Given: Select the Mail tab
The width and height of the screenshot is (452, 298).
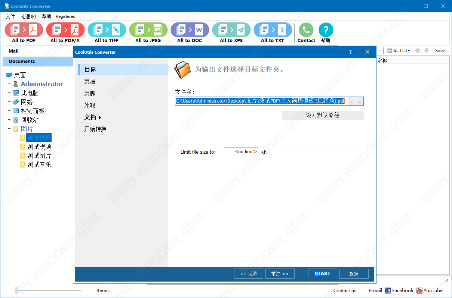Looking at the screenshot, I should [x=38, y=51].
